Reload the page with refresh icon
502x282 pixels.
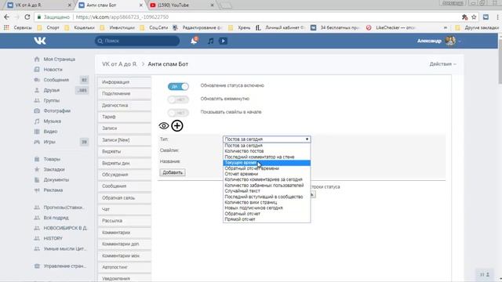(x=27, y=17)
